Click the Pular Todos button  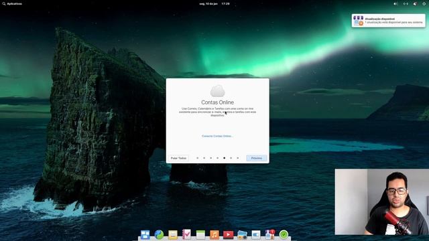[178, 158]
